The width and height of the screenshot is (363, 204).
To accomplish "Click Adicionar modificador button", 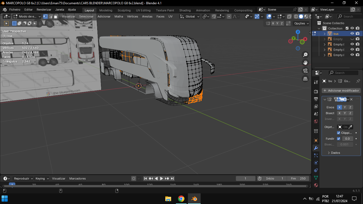I will (341, 91).
